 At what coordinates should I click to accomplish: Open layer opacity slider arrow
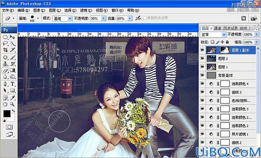(x=257, y=35)
